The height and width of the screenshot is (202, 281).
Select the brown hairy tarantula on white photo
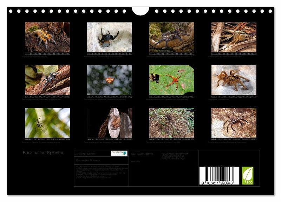[234, 80]
